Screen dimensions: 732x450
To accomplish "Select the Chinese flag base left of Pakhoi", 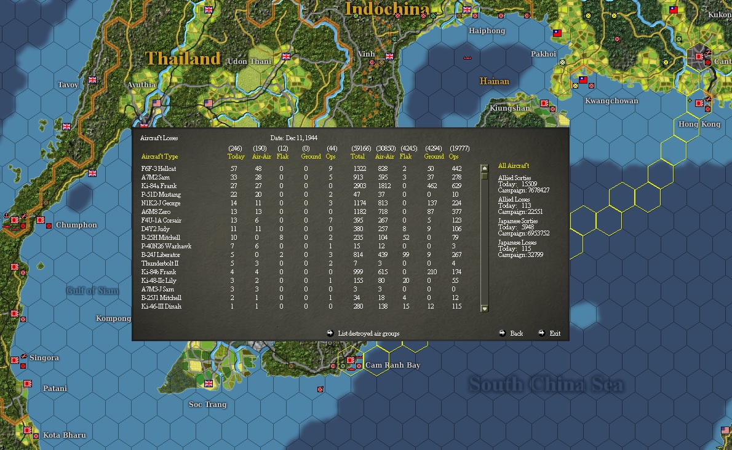I will coord(557,33).
